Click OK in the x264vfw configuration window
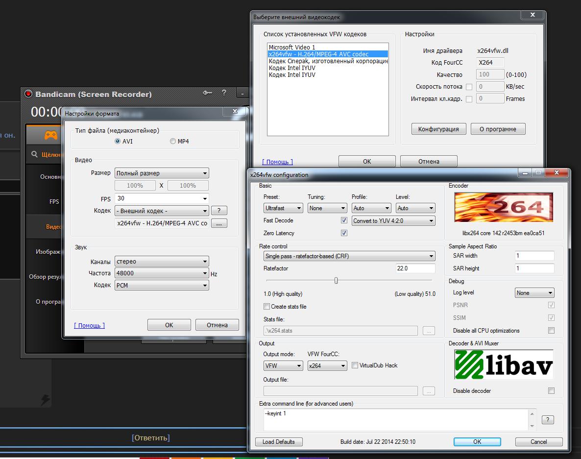Image resolution: width=581 pixels, height=459 pixels. [477, 441]
